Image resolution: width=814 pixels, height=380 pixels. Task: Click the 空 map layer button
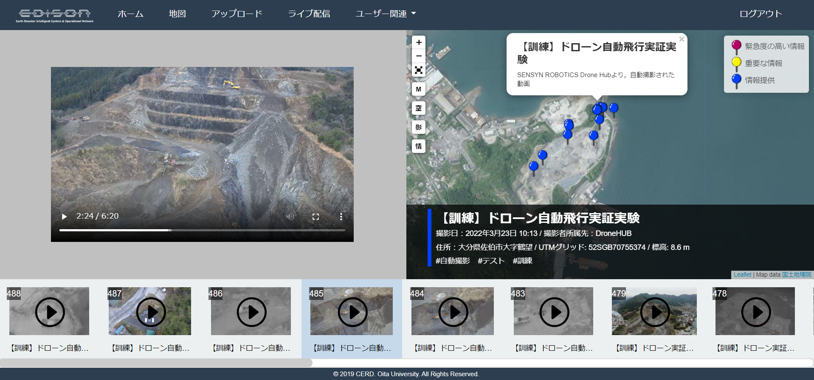pyautogui.click(x=419, y=108)
